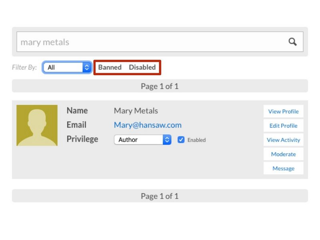Filter users by Disabled
320x240 pixels.
[x=142, y=67]
